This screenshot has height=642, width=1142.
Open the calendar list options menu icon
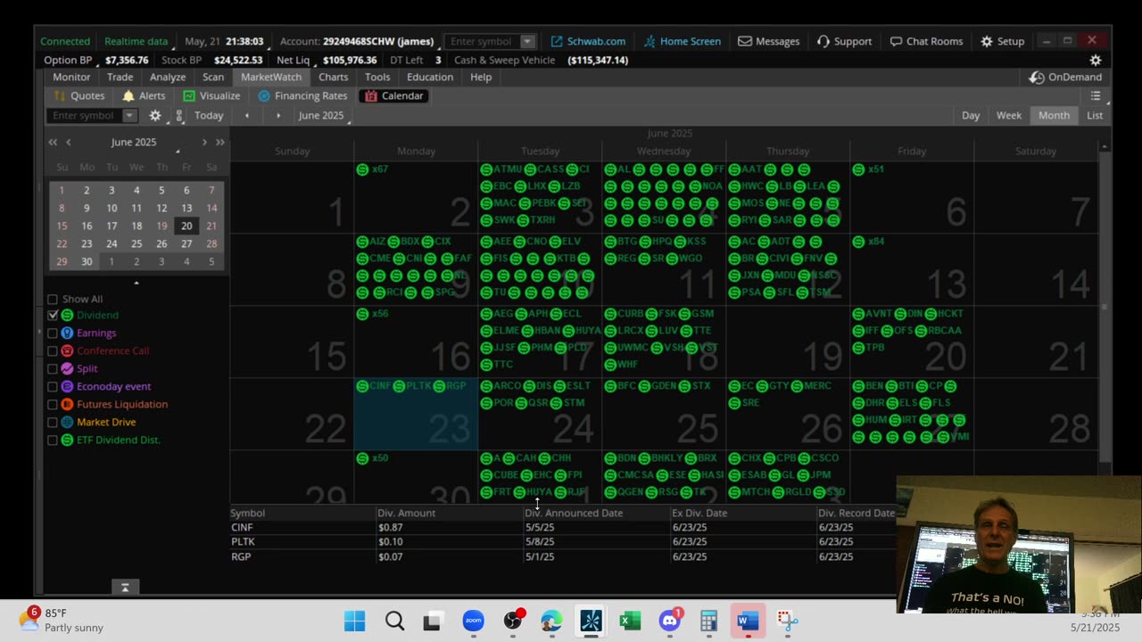[x=1096, y=96]
